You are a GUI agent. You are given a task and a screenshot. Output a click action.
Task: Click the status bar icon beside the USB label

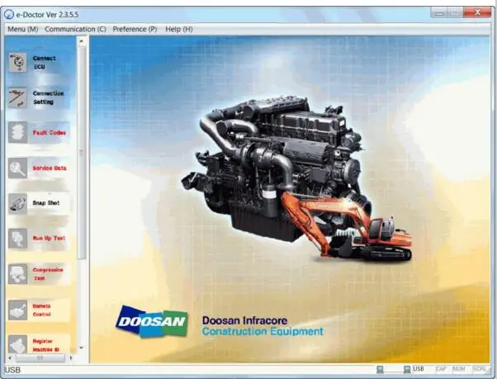click(x=407, y=369)
